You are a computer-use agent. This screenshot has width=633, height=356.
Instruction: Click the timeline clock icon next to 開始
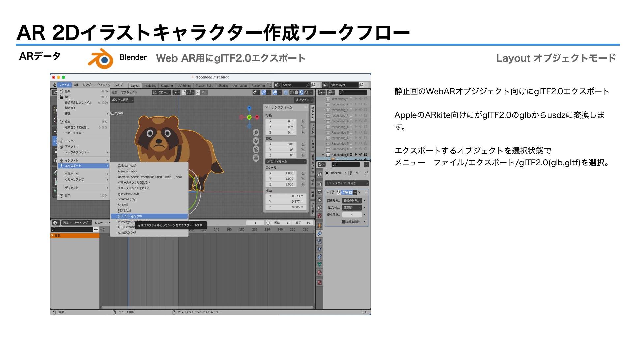pos(268,223)
